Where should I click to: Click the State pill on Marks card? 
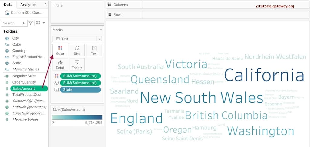click(80, 90)
